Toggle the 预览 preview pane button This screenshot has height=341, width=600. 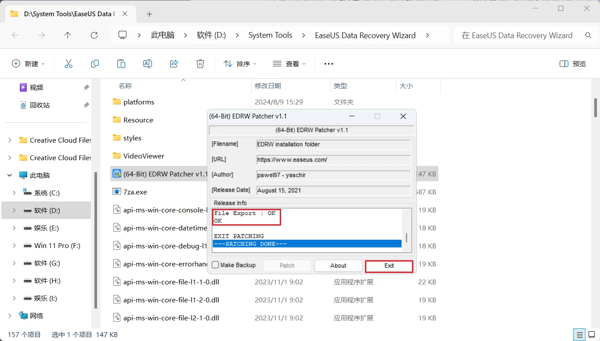(573, 64)
